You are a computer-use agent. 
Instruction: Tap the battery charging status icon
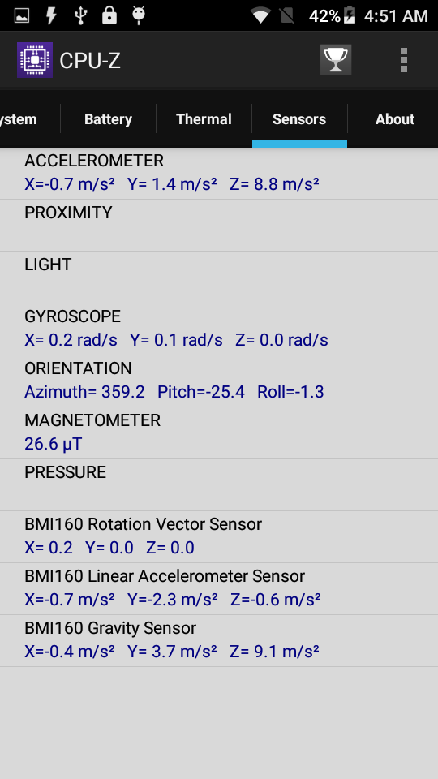350,15
